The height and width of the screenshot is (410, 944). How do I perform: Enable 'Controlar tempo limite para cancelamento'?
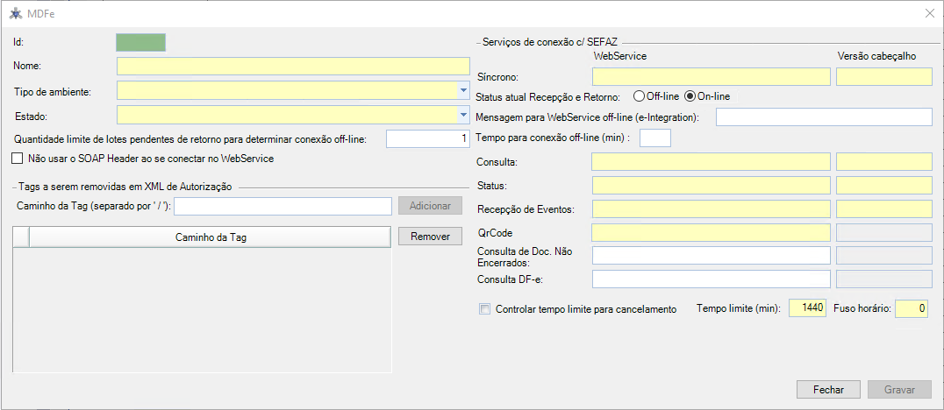click(x=484, y=309)
